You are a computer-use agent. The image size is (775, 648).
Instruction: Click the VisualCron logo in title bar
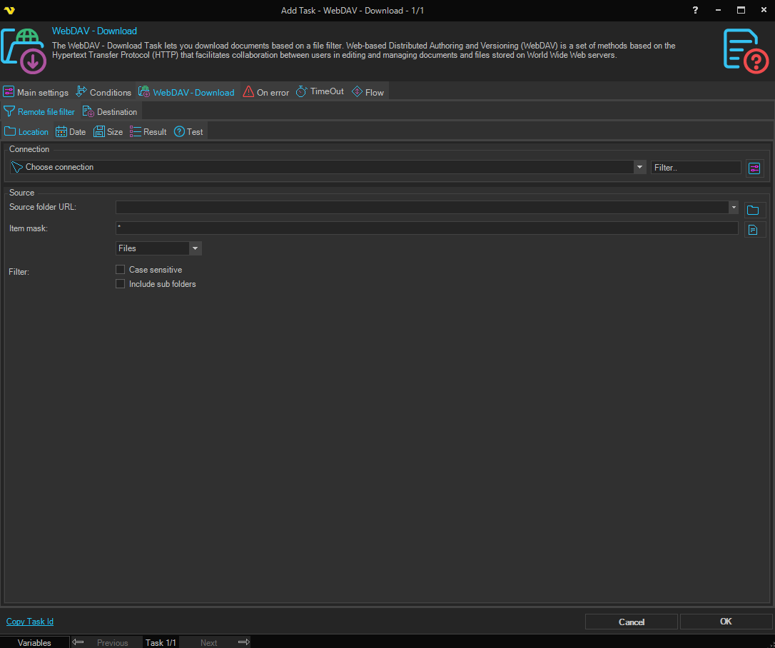pos(9,11)
